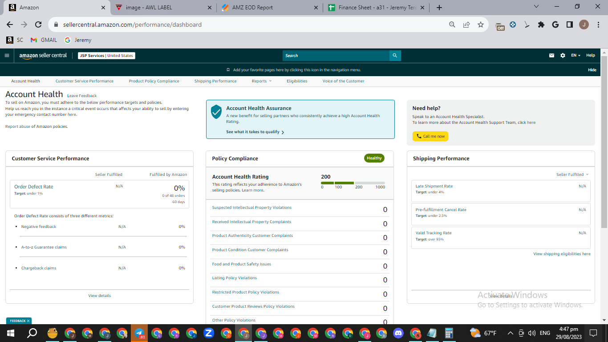Open Shipping Performance tab

(x=215, y=81)
